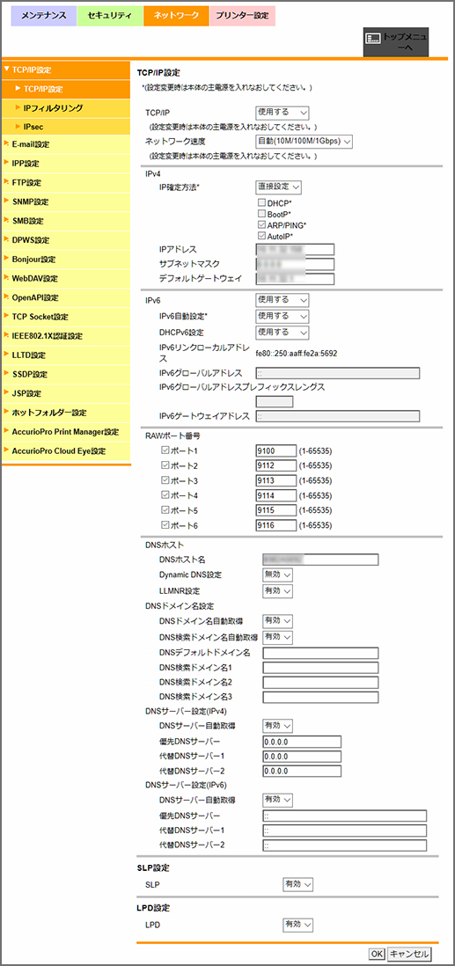Expand LLTD設定 in the sidebar
The height and width of the screenshot is (966, 455).
pyautogui.click(x=66, y=355)
